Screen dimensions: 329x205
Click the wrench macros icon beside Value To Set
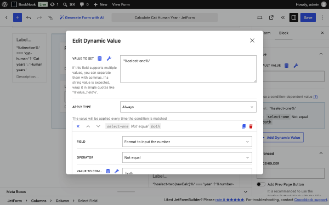(109, 58)
